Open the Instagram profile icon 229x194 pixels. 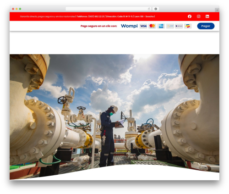[x=198, y=17]
